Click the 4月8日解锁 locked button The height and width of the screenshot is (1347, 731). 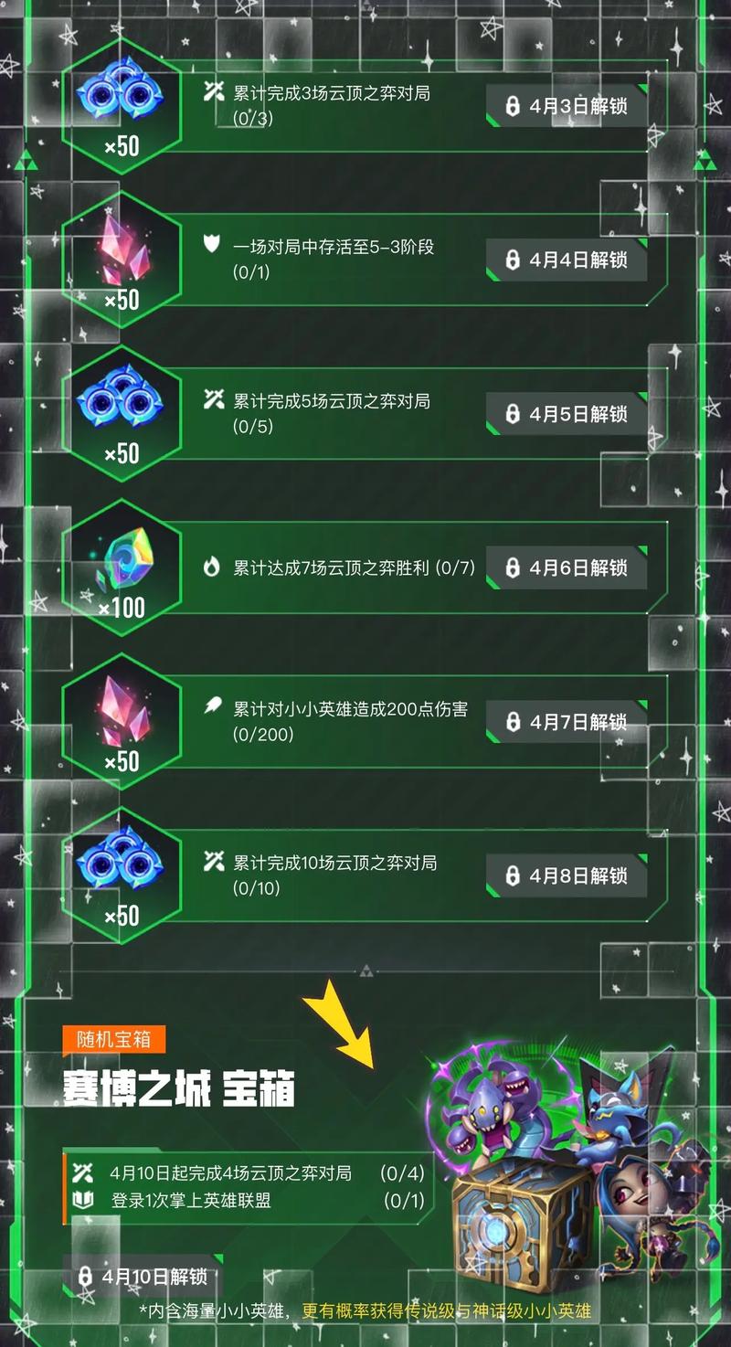(x=567, y=875)
